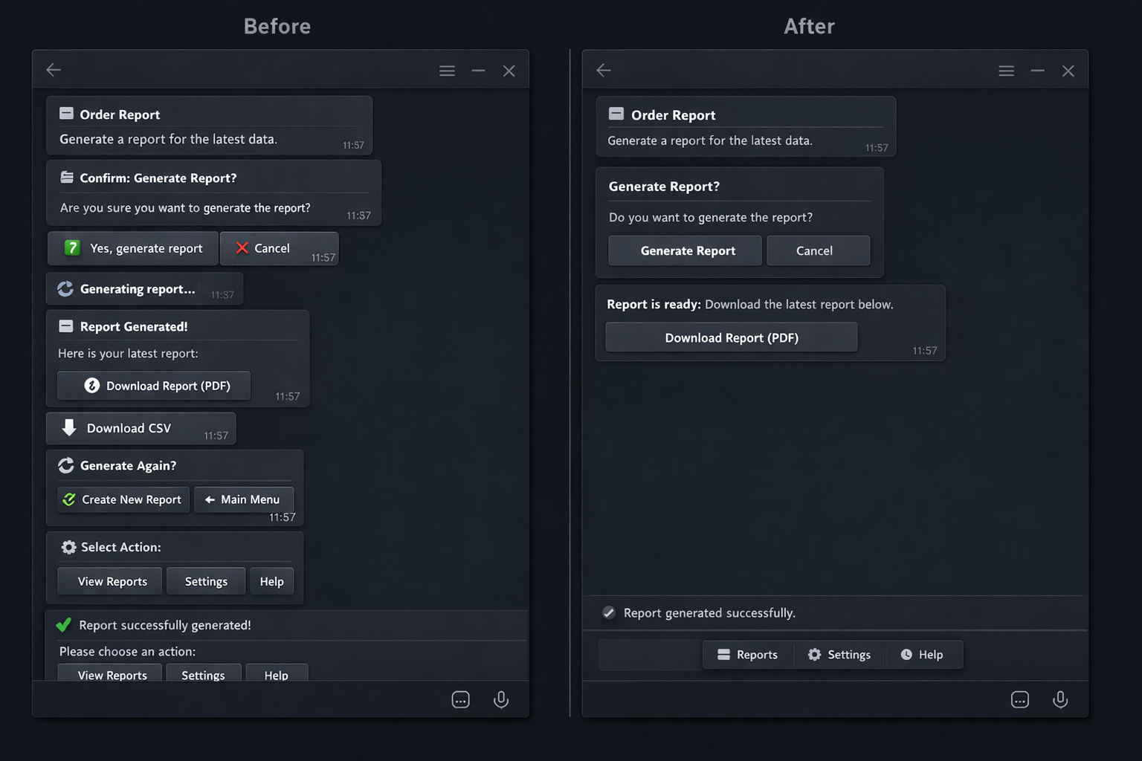Viewport: 1142px width, 761px height.
Task: Go to Main Menu button
Action: pos(243,499)
